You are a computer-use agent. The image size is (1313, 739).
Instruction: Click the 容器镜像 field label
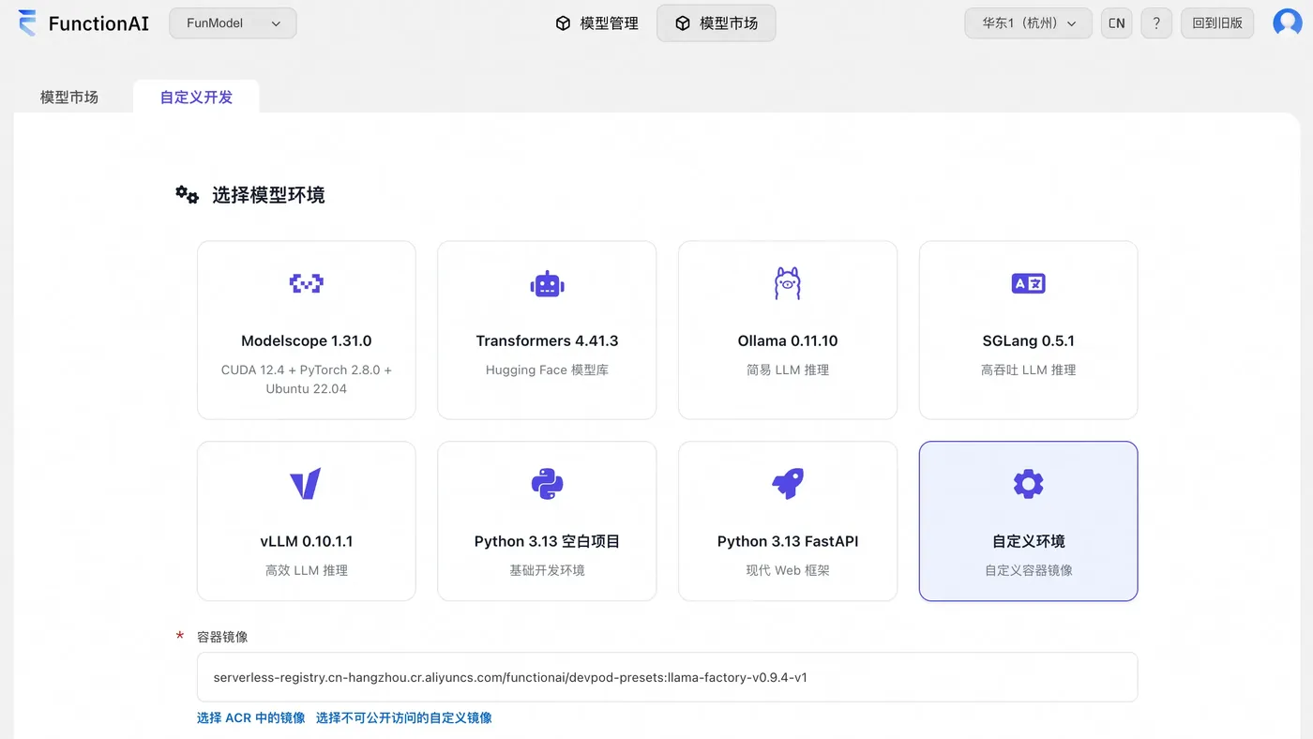[222, 637]
